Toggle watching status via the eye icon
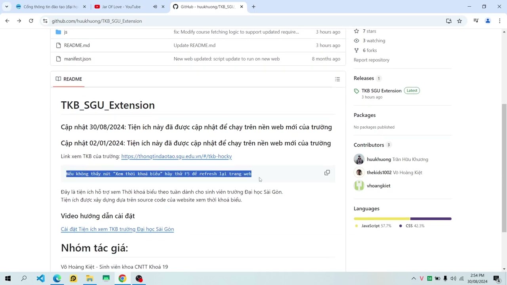This screenshot has width=507, height=285. 356,40
